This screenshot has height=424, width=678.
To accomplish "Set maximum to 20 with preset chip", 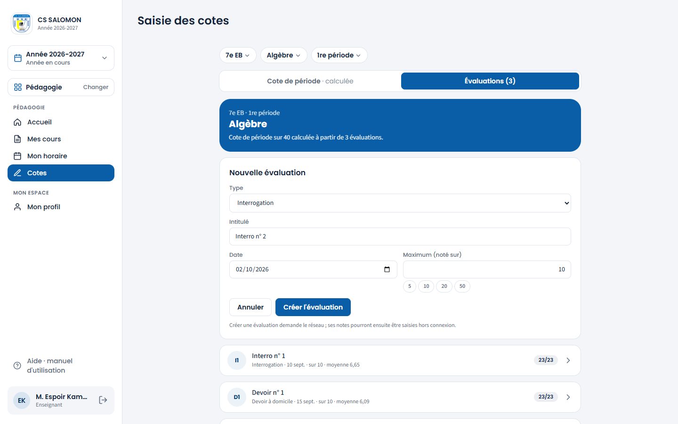I will tap(444, 286).
